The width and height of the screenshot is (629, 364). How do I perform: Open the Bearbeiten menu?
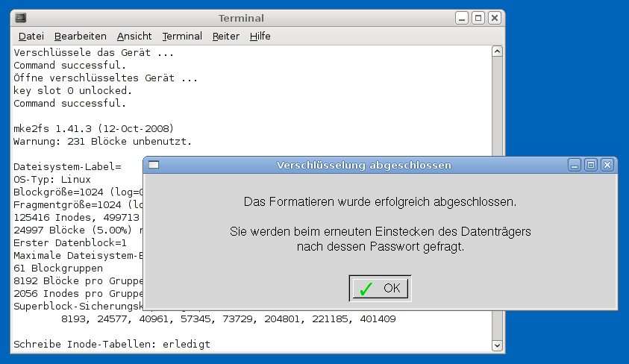[81, 36]
